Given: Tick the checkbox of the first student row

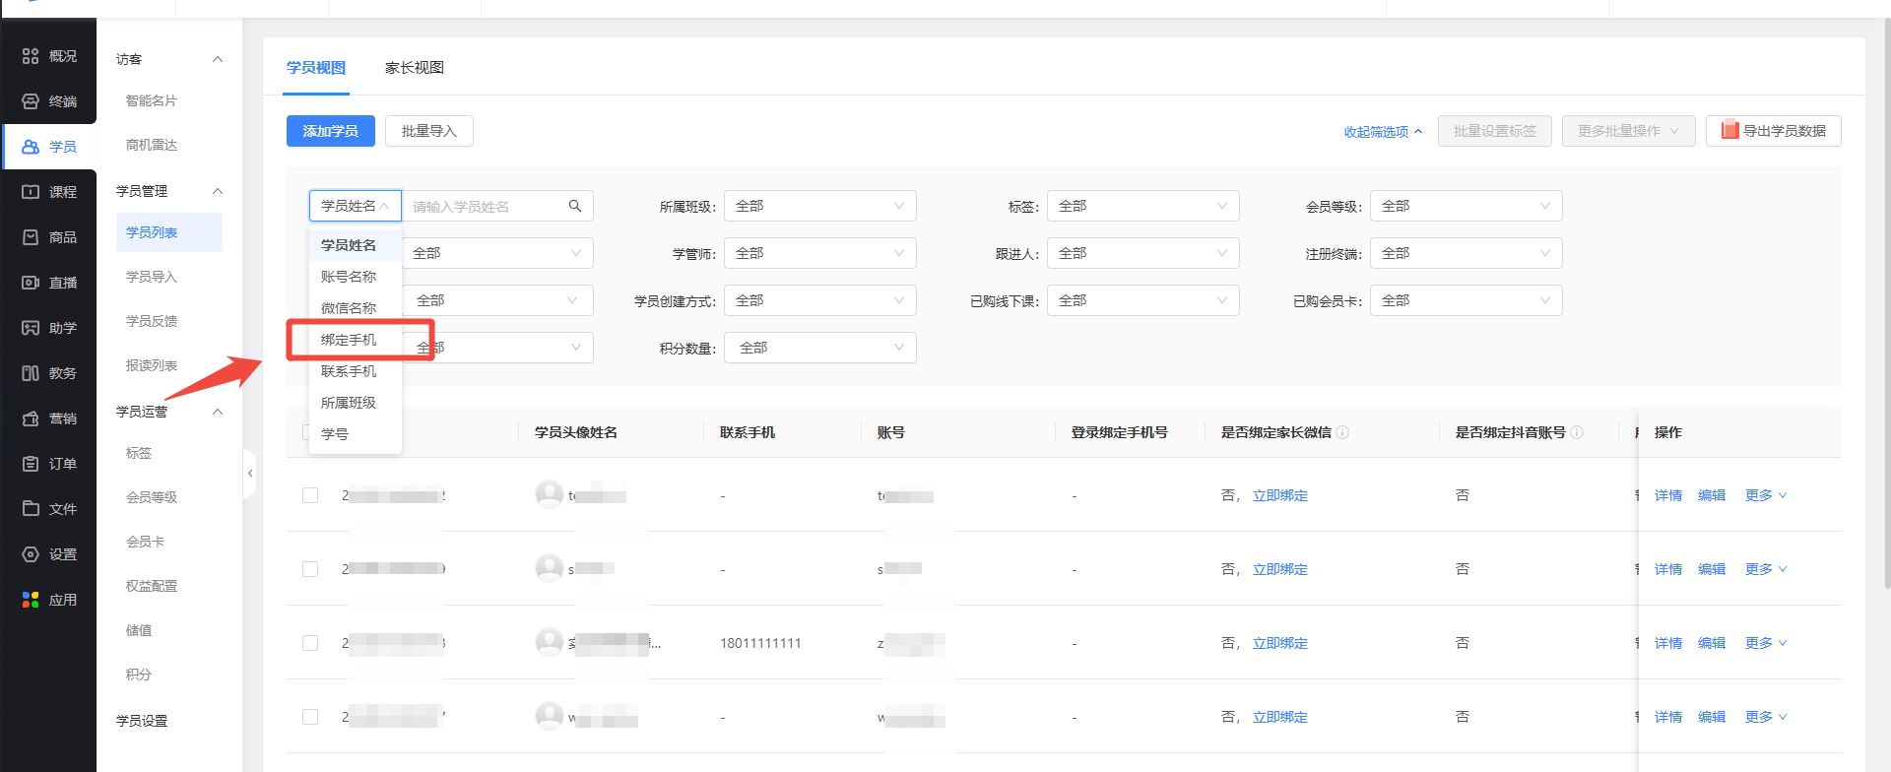Looking at the screenshot, I should click(x=310, y=495).
